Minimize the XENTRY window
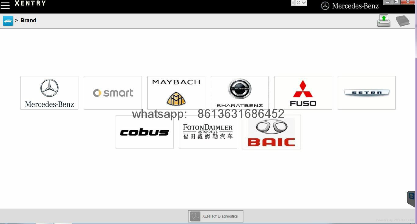Screen dimensions: 417x224 click(387, 2)
